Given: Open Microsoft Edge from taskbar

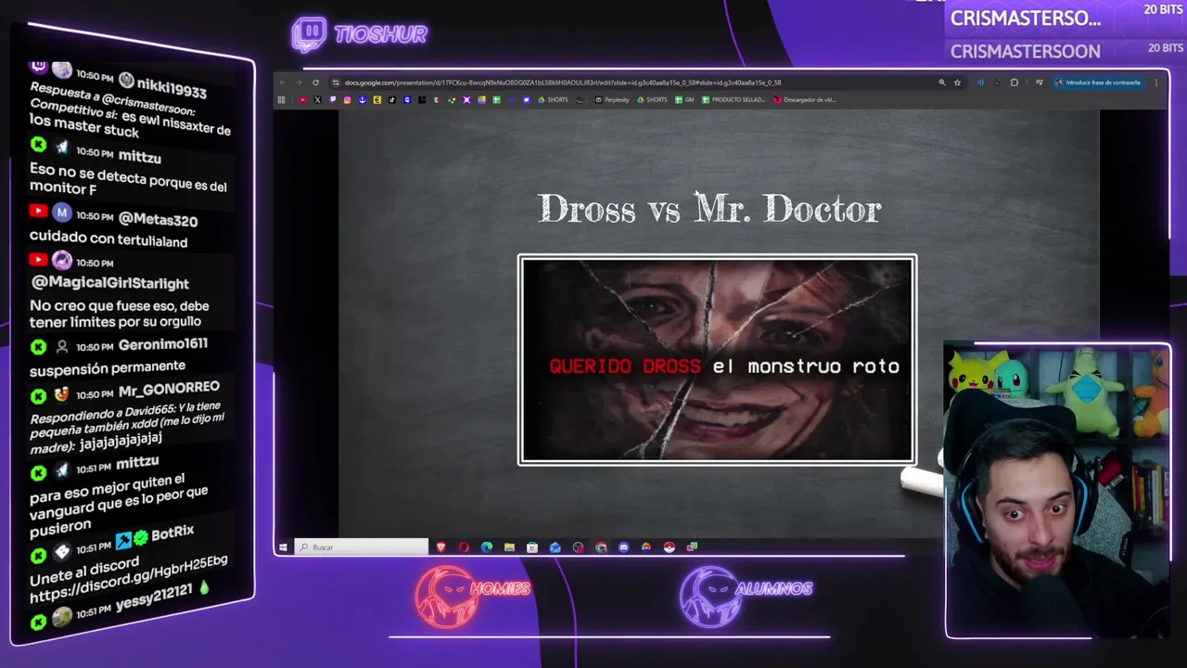Looking at the screenshot, I should tap(486, 547).
